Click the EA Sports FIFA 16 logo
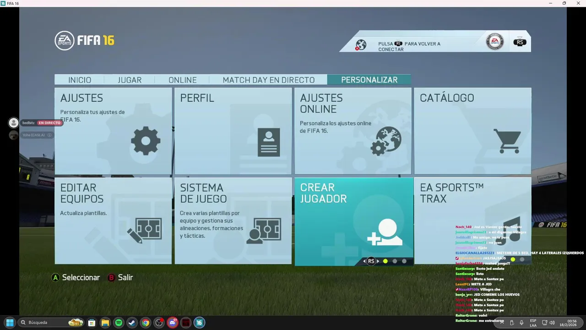The image size is (586, 330). point(85,40)
